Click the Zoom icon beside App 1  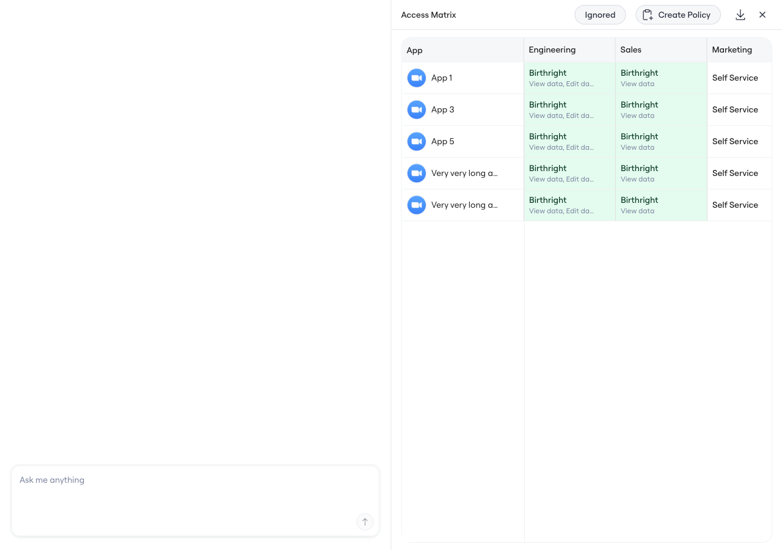point(417,78)
